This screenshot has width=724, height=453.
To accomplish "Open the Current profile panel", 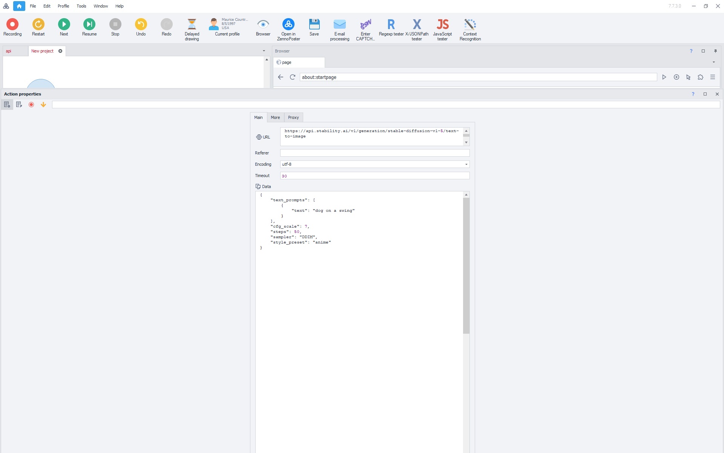I will click(227, 27).
